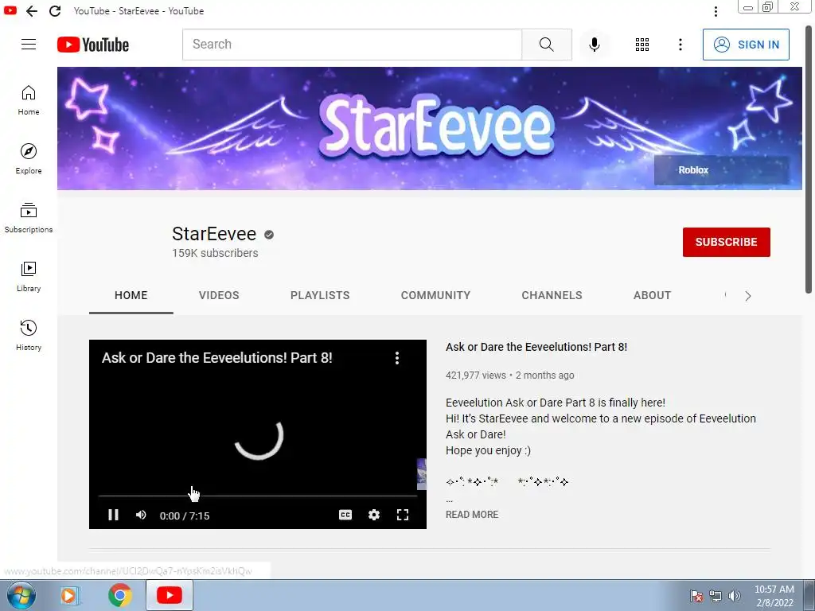Screen dimensions: 815x611
Task: Click the SIGN IN button
Action: coord(746,45)
